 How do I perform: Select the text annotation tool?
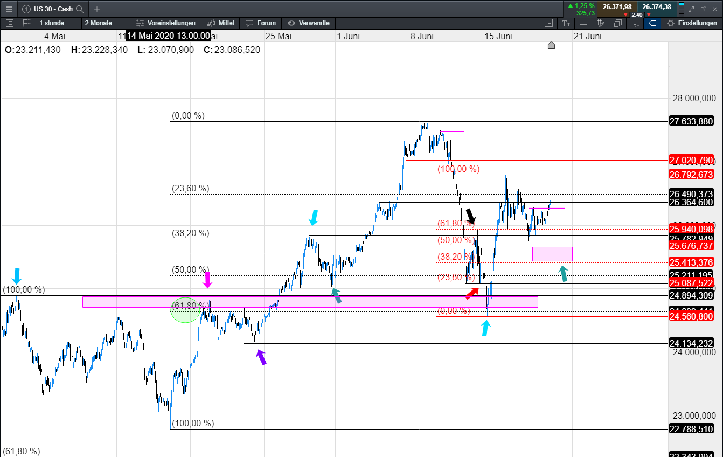[566, 23]
